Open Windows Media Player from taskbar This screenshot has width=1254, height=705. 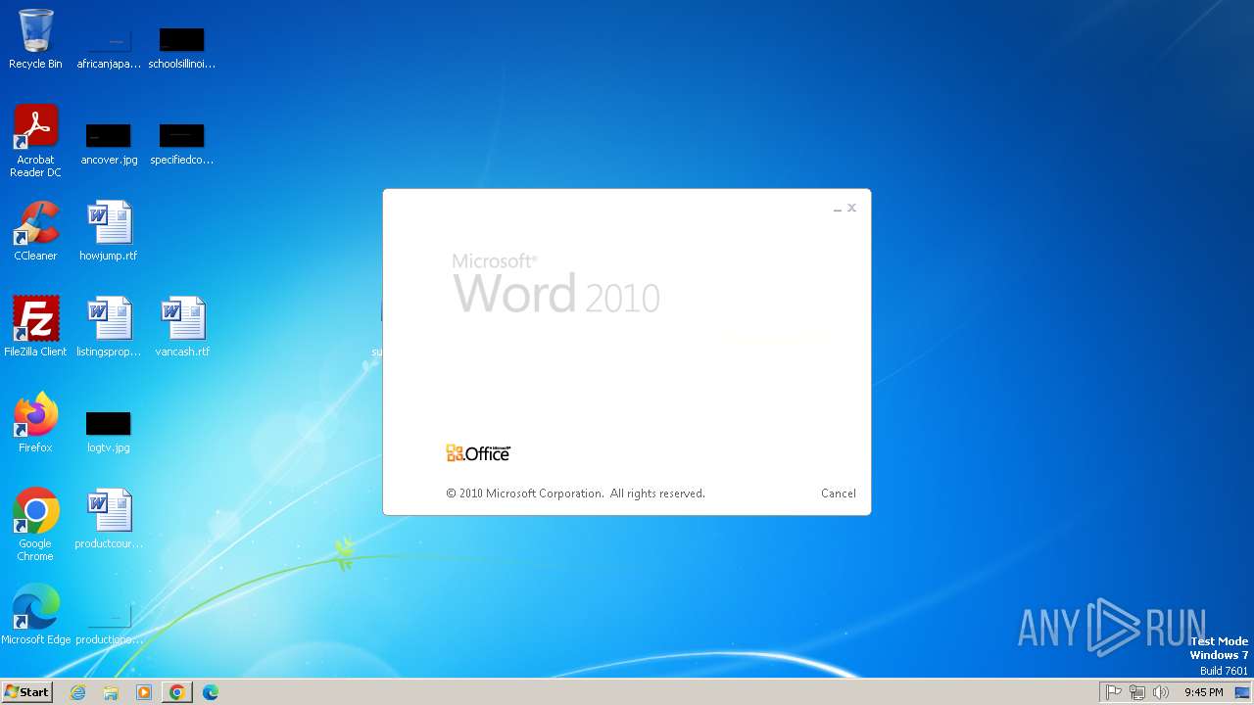point(144,692)
